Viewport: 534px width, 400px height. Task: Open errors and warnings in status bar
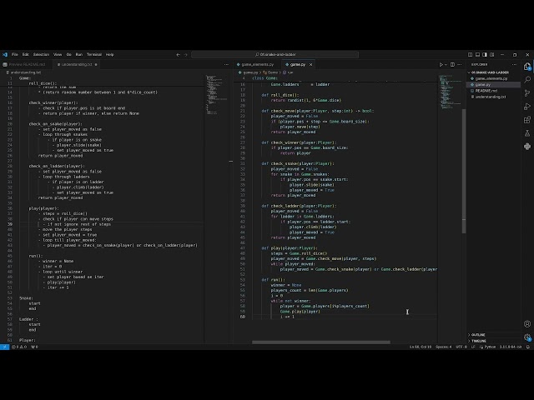19,347
